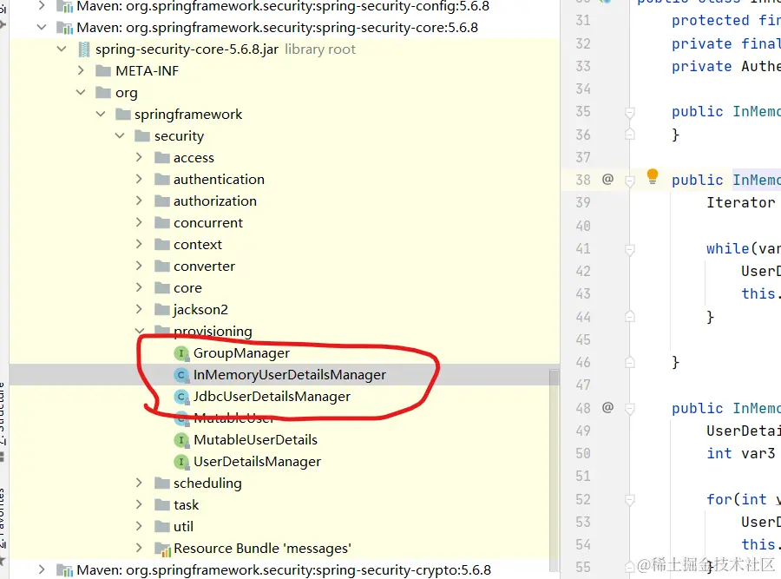Click 'Iterator' text on line 39

click(x=741, y=203)
